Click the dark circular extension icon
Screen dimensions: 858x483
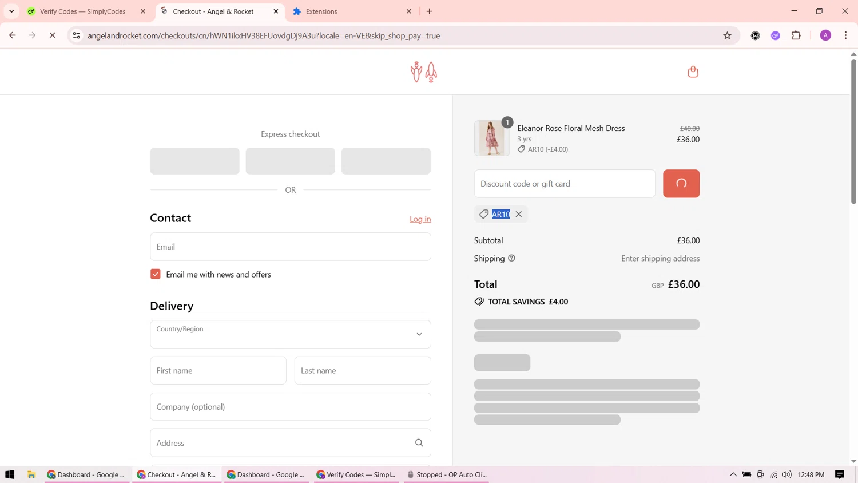(755, 35)
